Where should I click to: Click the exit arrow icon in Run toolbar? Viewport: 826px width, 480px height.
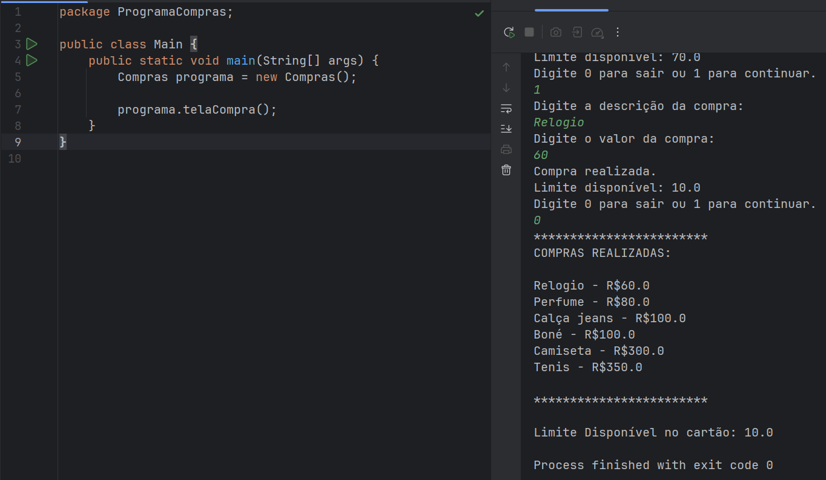pos(577,32)
